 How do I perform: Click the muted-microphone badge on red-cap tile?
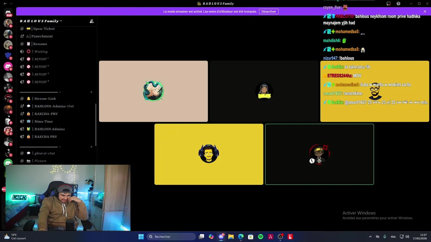coord(312,161)
